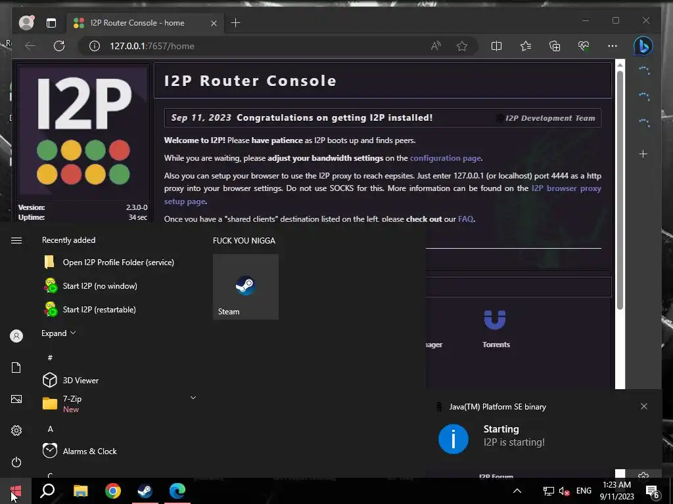Show hidden system tray icons

point(517,491)
